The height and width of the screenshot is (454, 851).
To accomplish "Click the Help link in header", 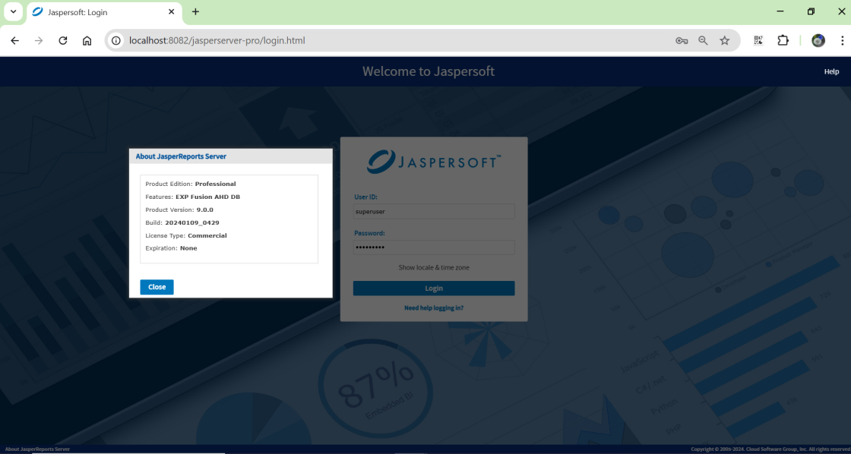I will [x=831, y=71].
